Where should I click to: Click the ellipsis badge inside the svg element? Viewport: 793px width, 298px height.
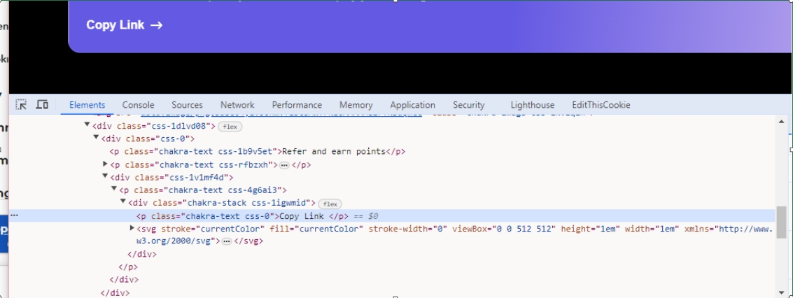(x=226, y=241)
